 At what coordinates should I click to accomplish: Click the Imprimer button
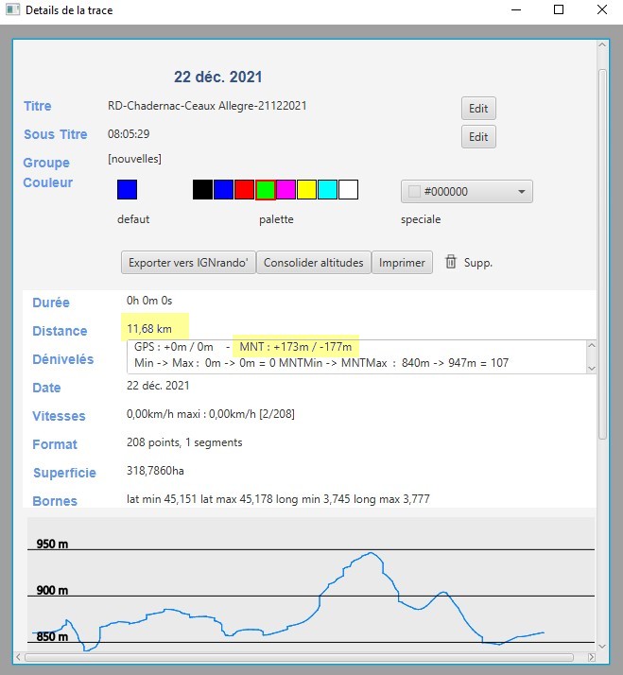[402, 263]
